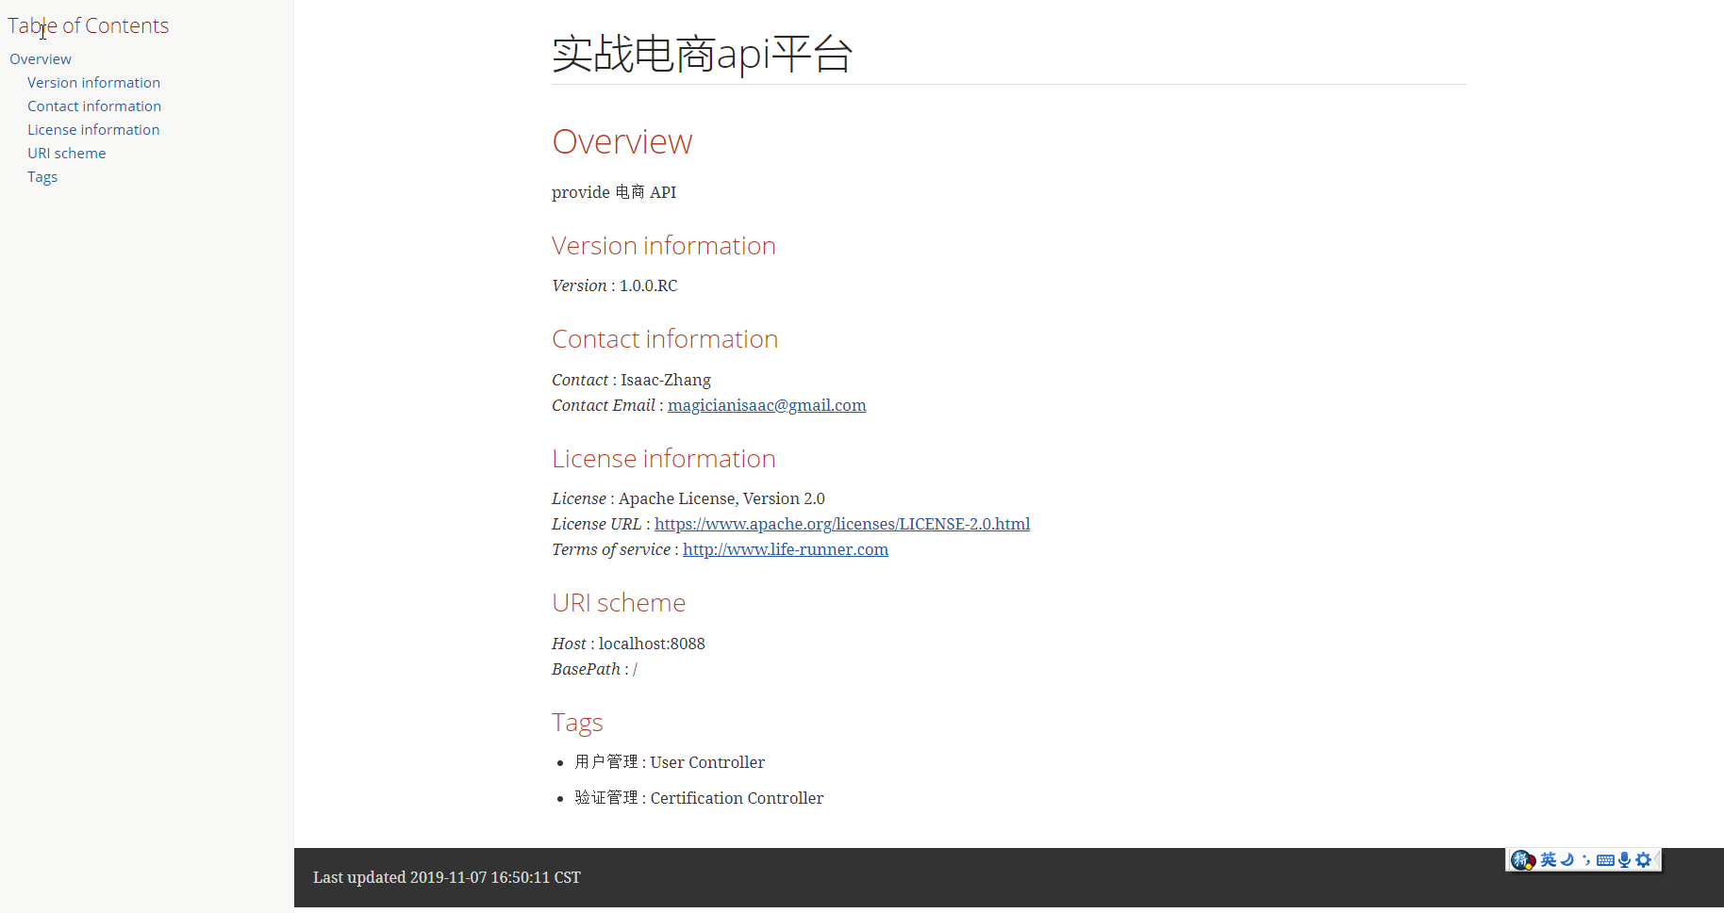This screenshot has width=1724, height=913.
Task: Jump to Version information via the sidebar
Action: click(x=93, y=82)
